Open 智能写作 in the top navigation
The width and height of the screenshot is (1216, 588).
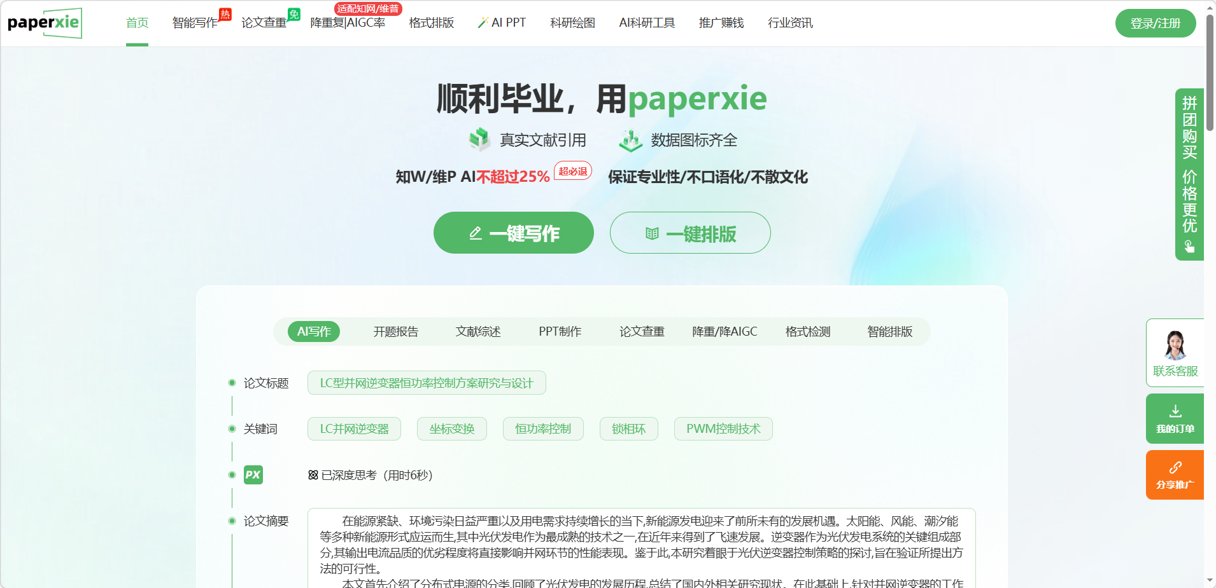tap(195, 23)
